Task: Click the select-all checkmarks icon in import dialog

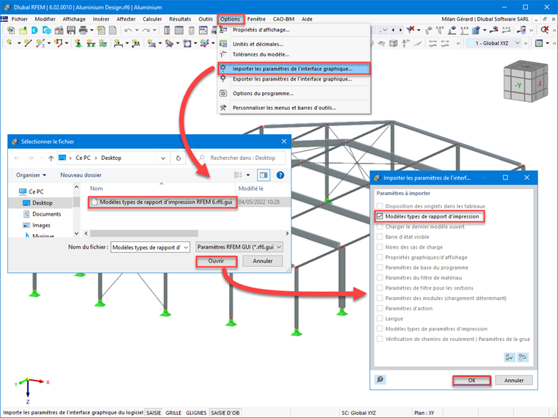Action: click(510, 357)
